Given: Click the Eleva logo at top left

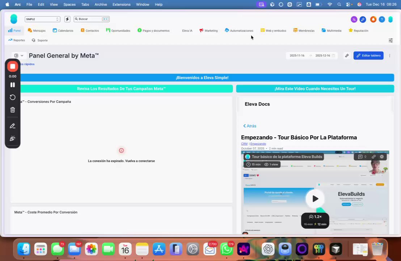Looking at the screenshot, I should tap(13, 19).
